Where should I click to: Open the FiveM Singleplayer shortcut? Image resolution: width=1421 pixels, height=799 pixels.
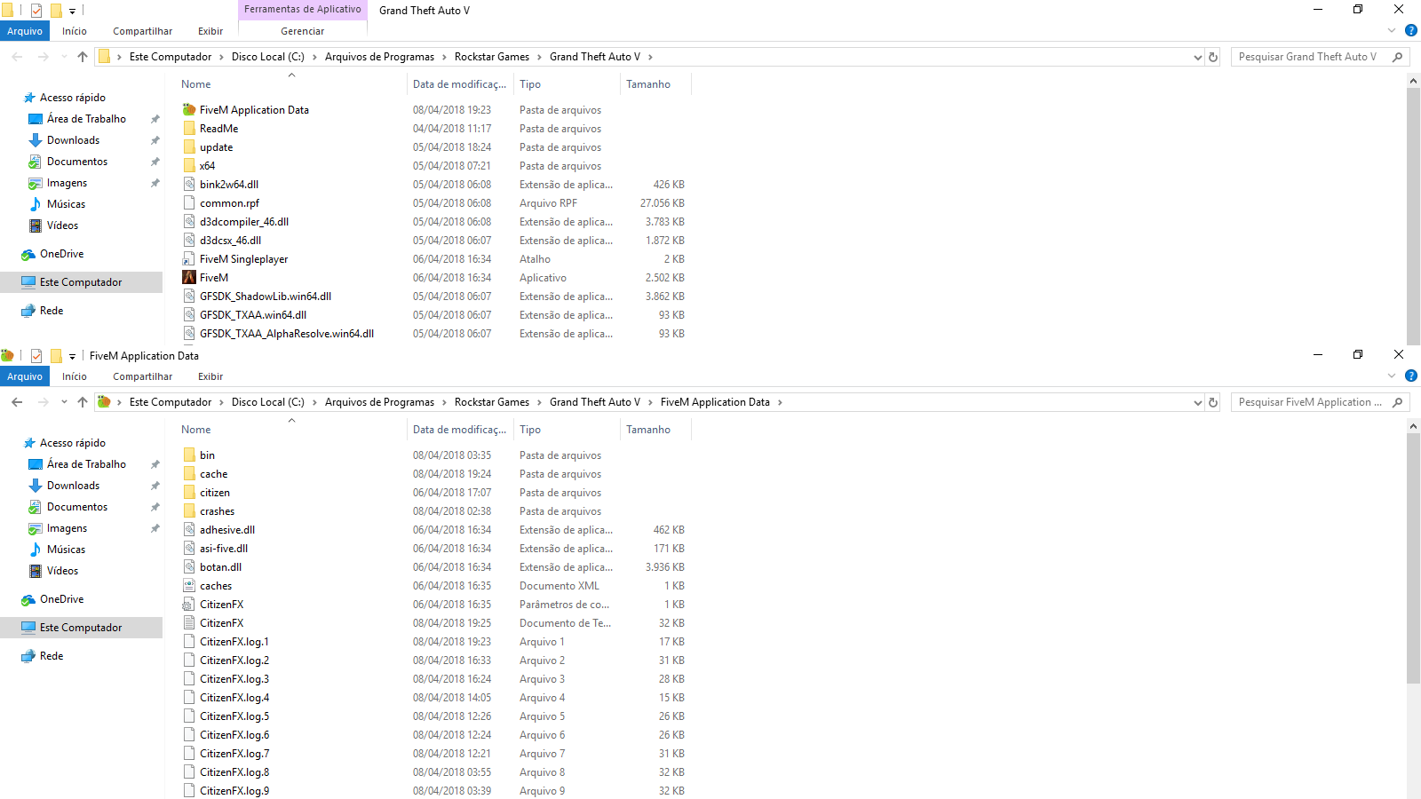point(242,258)
